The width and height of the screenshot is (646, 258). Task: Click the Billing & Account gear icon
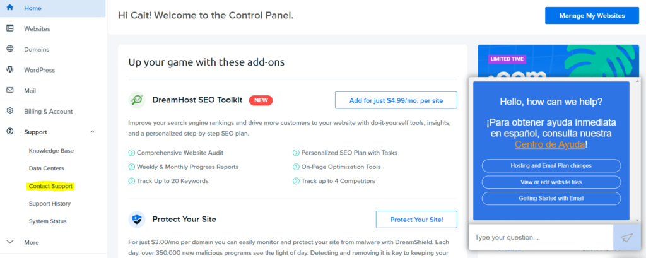pyautogui.click(x=10, y=111)
